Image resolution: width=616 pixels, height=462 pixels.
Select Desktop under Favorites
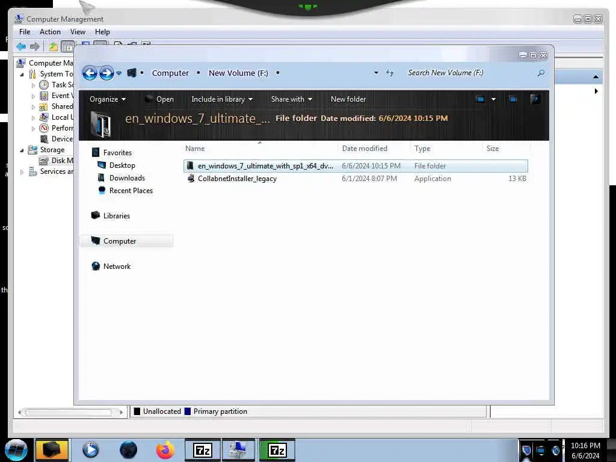coord(122,165)
